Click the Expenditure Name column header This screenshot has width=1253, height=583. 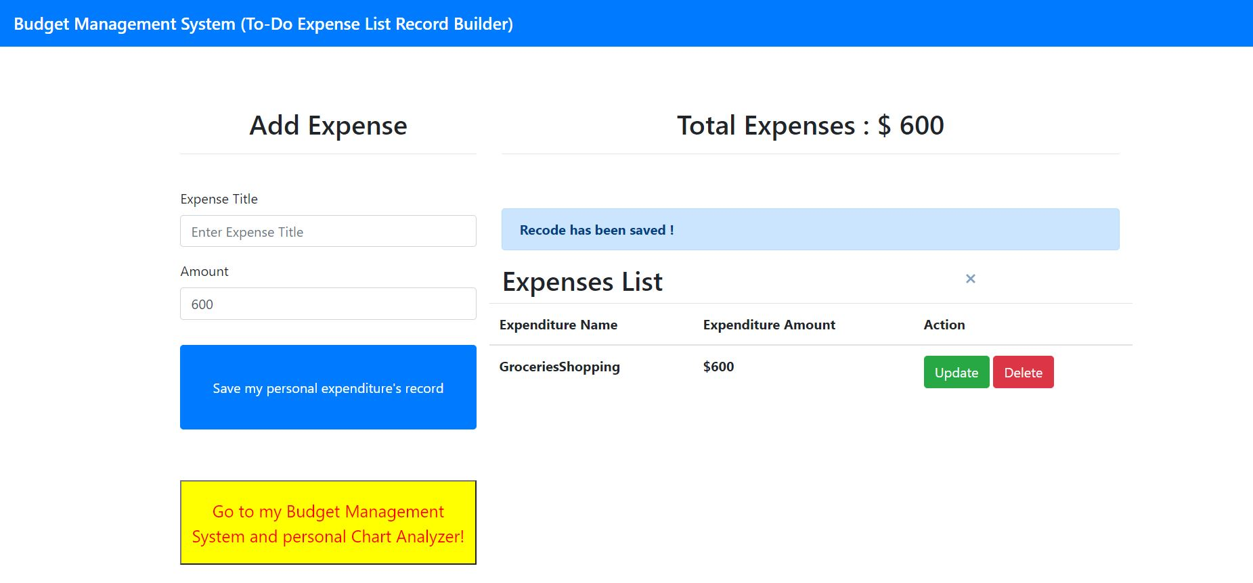pos(558,325)
